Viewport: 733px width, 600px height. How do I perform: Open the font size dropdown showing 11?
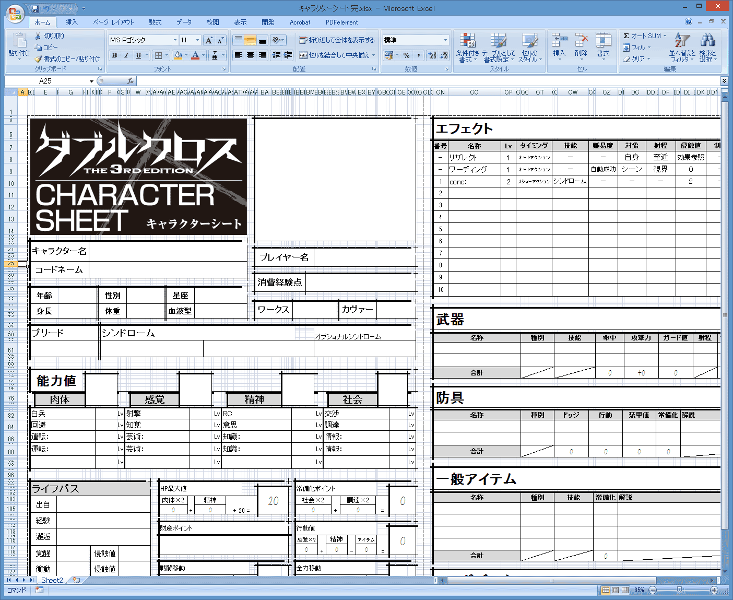pos(197,40)
